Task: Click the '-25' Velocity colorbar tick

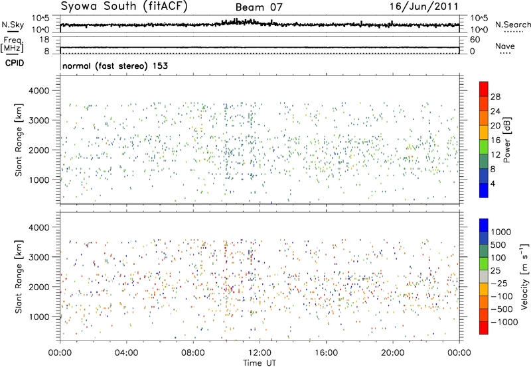Action: tap(500, 283)
